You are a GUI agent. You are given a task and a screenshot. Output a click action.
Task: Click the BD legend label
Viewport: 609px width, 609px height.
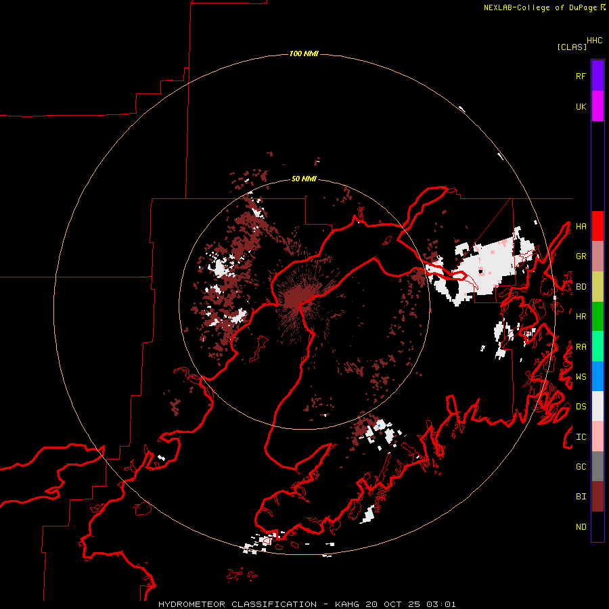click(581, 287)
